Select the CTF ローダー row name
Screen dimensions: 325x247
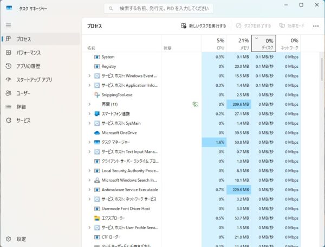coord(111,237)
